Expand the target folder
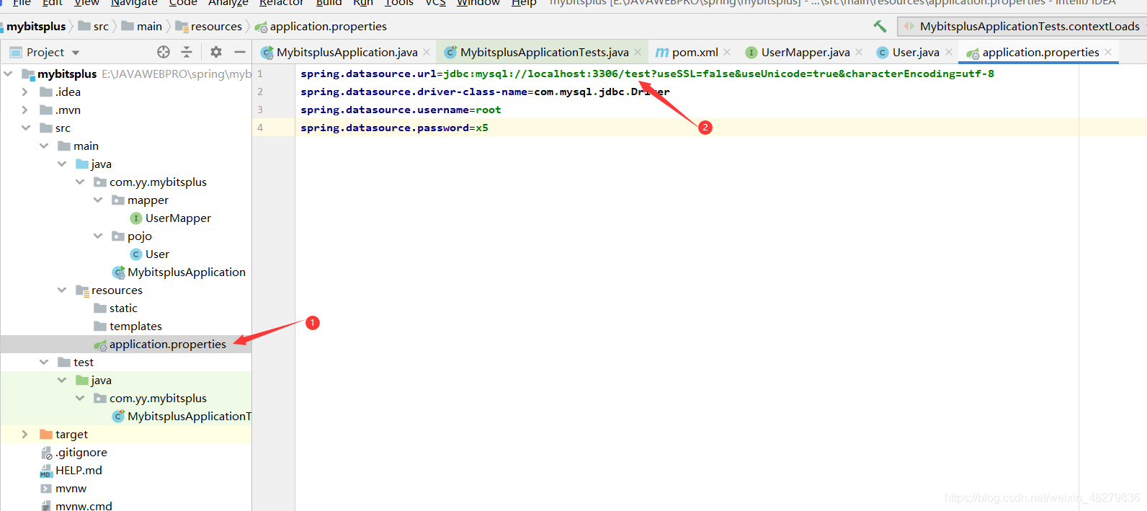 click(x=25, y=435)
